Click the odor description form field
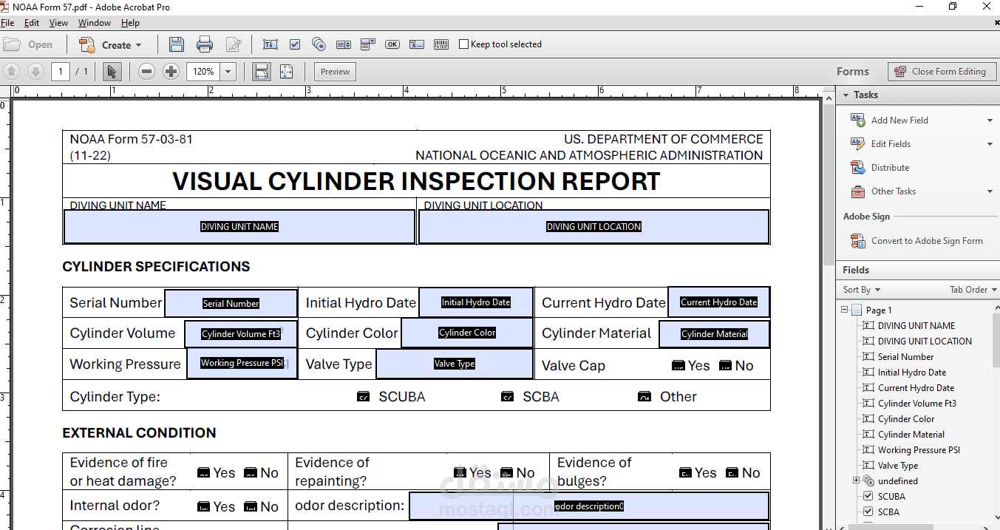 [589, 506]
